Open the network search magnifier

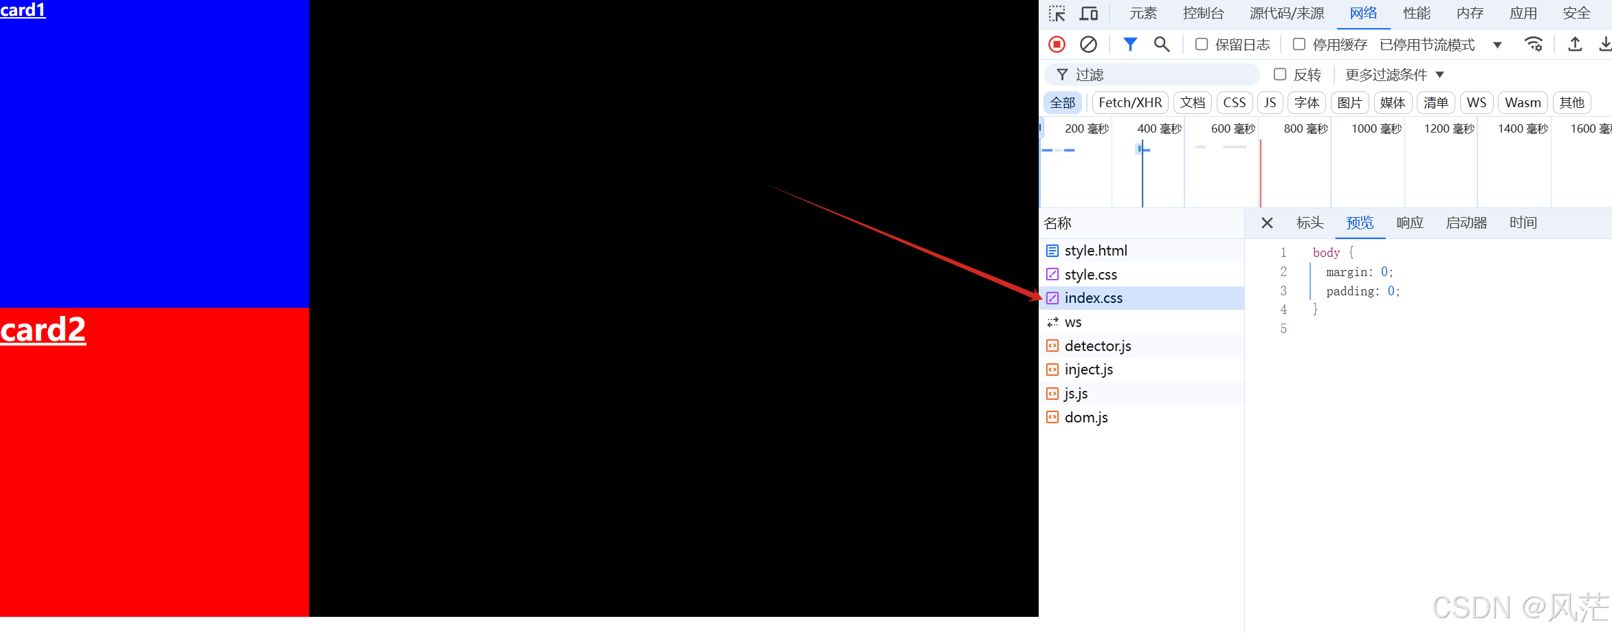[1162, 45]
